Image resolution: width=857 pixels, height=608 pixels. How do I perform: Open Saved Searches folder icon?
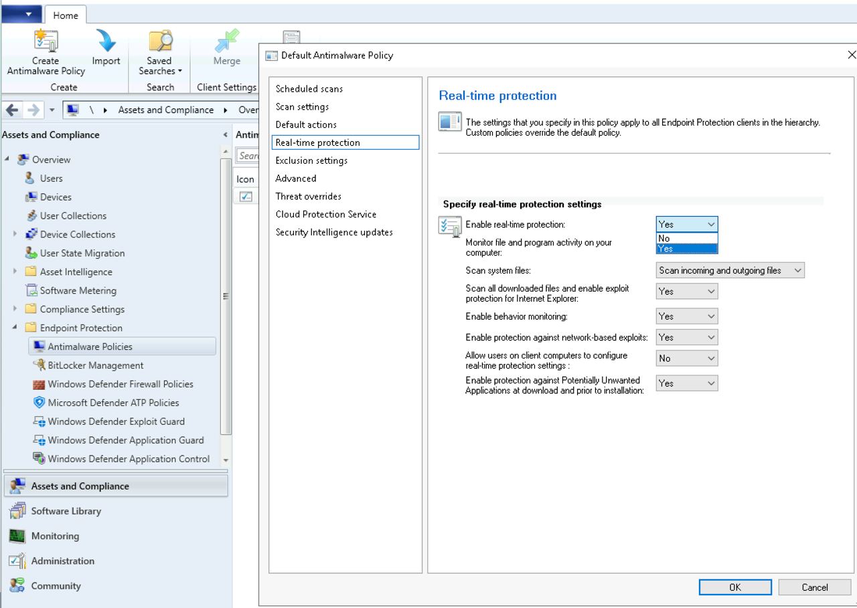pos(160,40)
